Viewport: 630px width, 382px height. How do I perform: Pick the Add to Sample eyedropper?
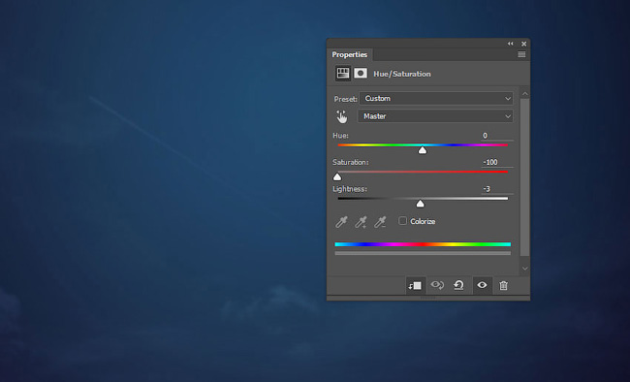tap(361, 222)
